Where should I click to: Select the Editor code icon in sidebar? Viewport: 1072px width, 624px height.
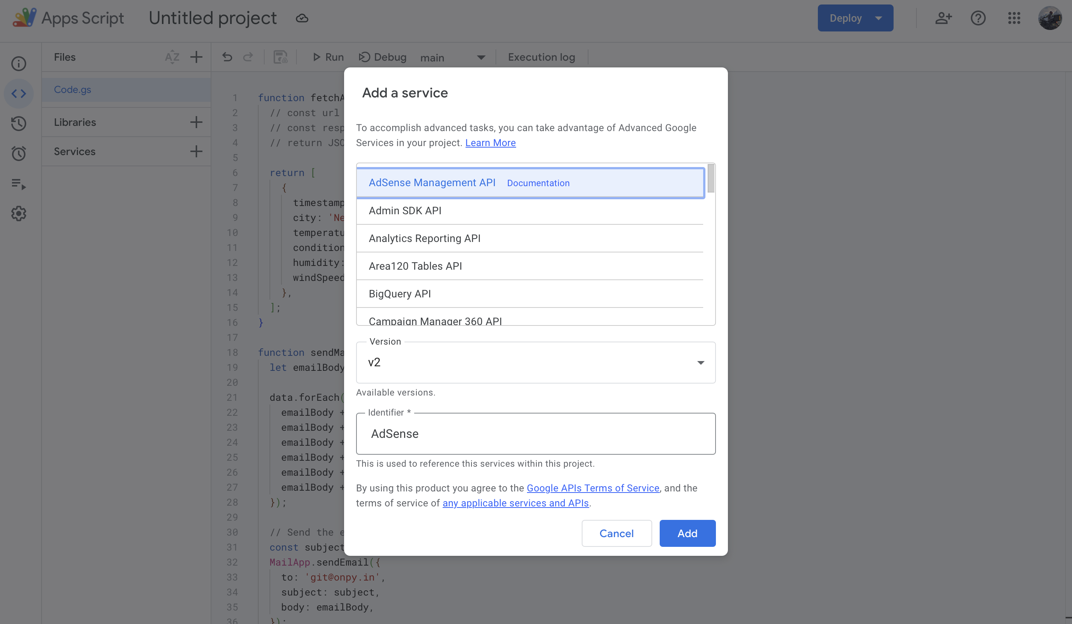[x=19, y=94]
